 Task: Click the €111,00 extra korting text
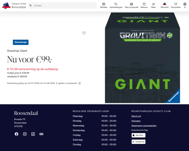(33, 69)
